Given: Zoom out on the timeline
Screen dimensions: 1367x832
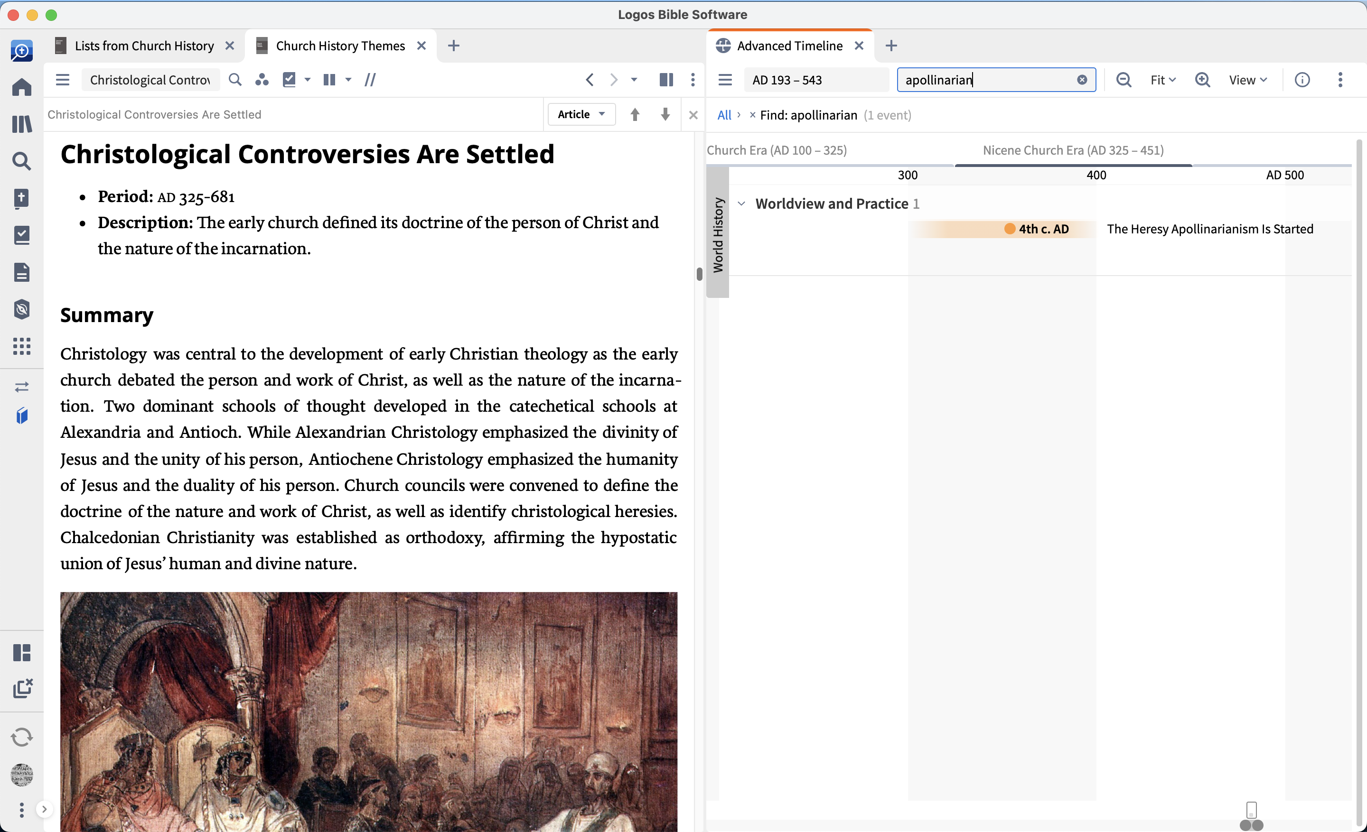Looking at the screenshot, I should click(1124, 80).
